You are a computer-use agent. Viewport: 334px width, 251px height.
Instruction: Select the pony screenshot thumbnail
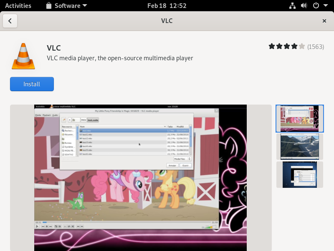(x=300, y=118)
